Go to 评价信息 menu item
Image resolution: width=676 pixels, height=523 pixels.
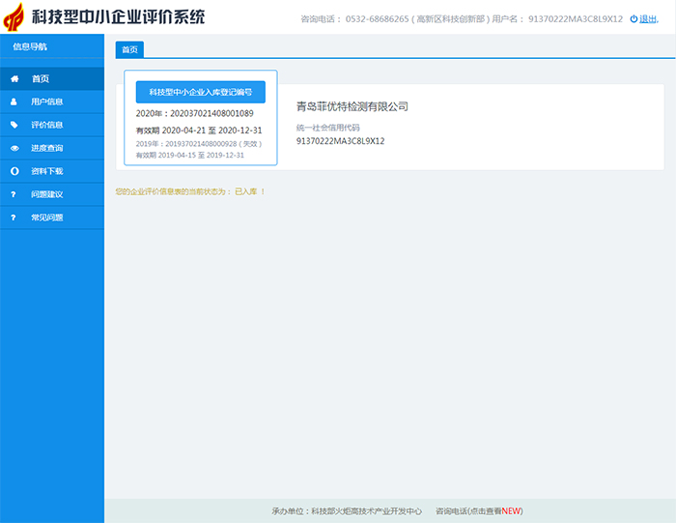[x=52, y=125]
